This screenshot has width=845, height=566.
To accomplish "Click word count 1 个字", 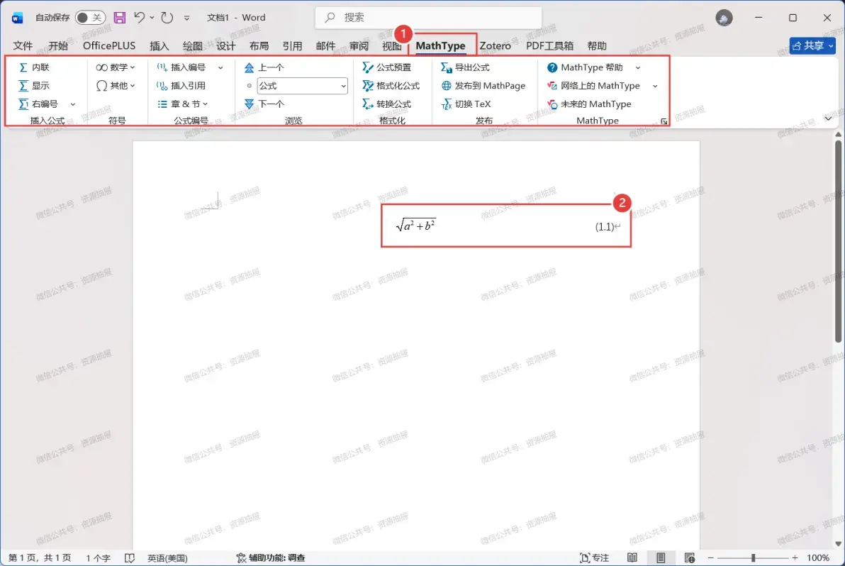I will click(x=98, y=558).
